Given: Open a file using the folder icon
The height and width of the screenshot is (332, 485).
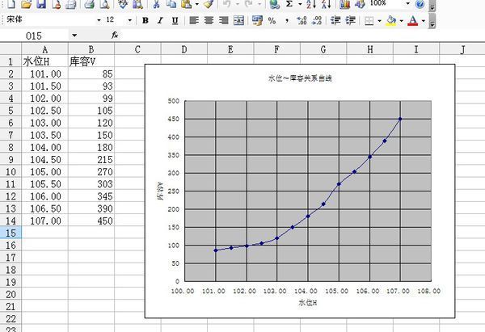Looking at the screenshot, I should coord(27,4).
